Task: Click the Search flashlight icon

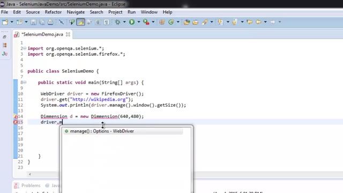Action: [x=205, y=22]
